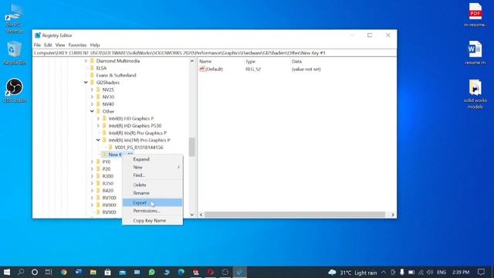The height and width of the screenshot is (278, 494).
Task: Open network status in system tray
Action: point(421,273)
